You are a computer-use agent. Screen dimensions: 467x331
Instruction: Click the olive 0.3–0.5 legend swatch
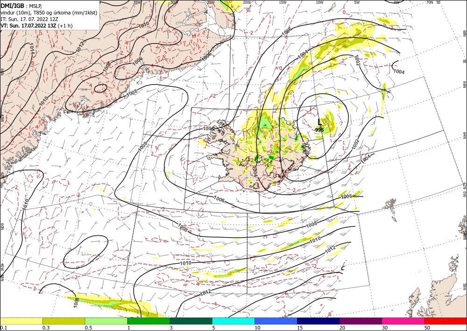point(64,321)
